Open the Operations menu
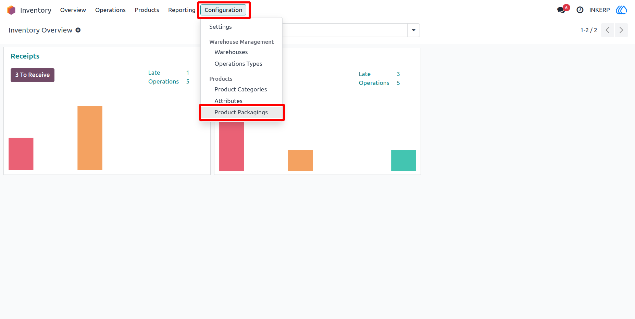The image size is (635, 319). pyautogui.click(x=110, y=10)
